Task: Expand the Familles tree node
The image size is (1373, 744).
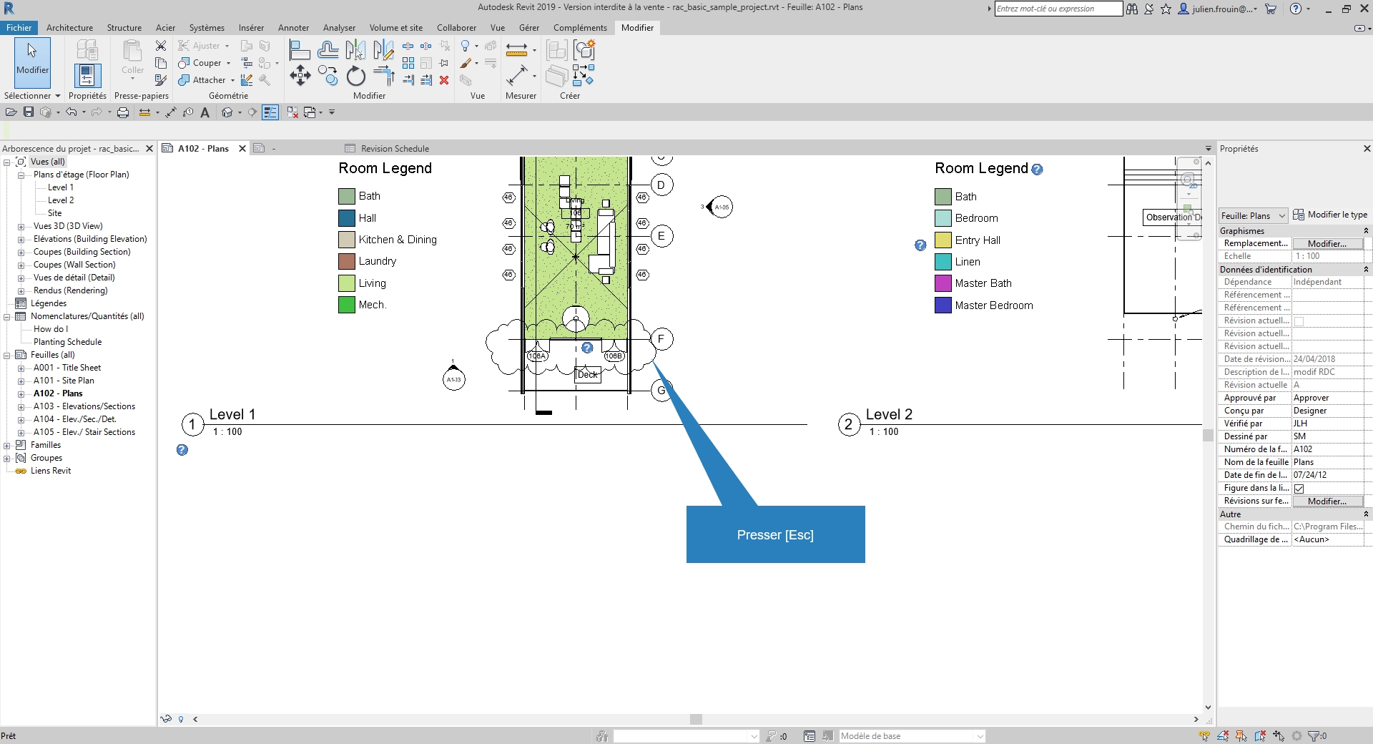Action: (x=7, y=445)
